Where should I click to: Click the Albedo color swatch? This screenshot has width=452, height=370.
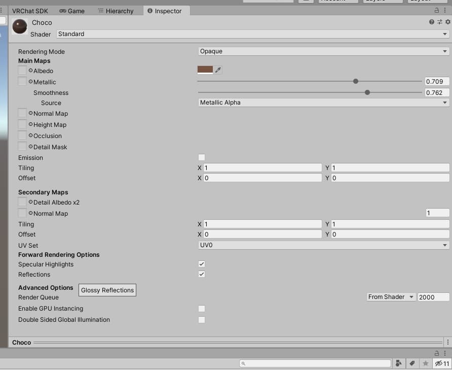pos(205,70)
